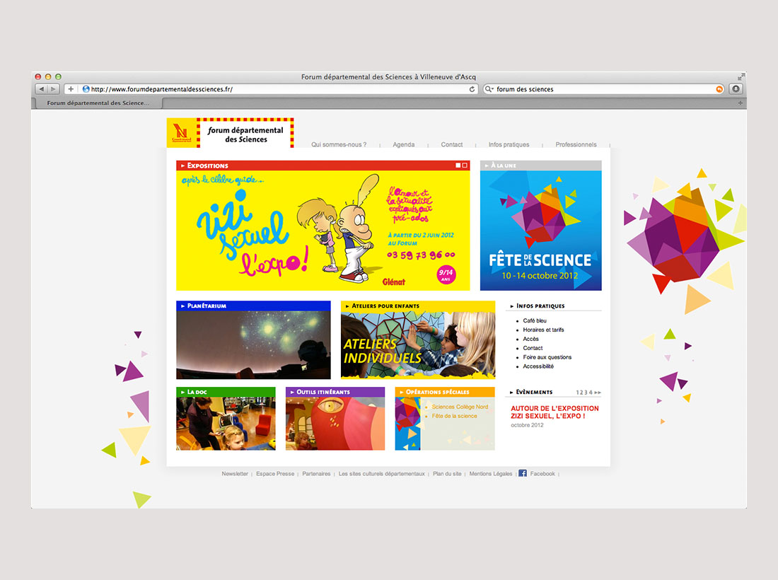
Task: Go back with the browser back arrow
Action: pyautogui.click(x=42, y=89)
